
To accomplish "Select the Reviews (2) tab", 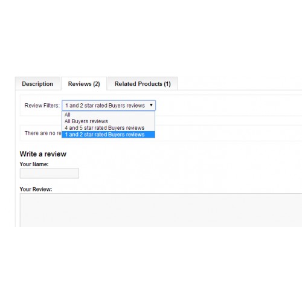I will [84, 83].
